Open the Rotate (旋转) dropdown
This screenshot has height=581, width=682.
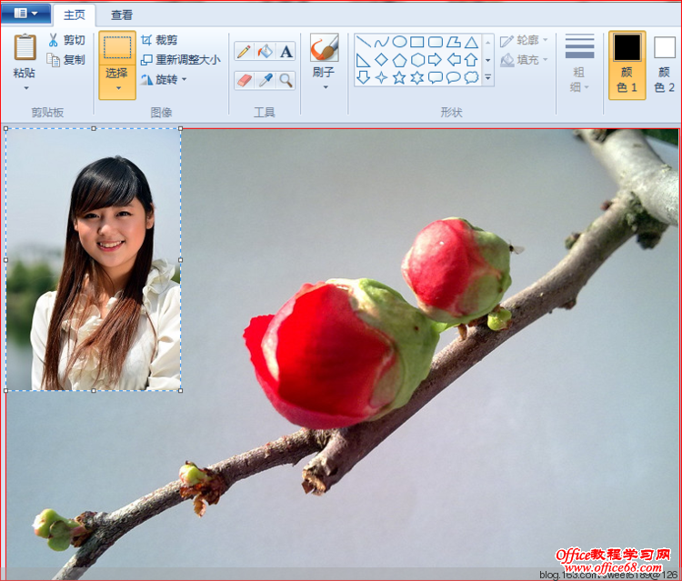(x=164, y=79)
